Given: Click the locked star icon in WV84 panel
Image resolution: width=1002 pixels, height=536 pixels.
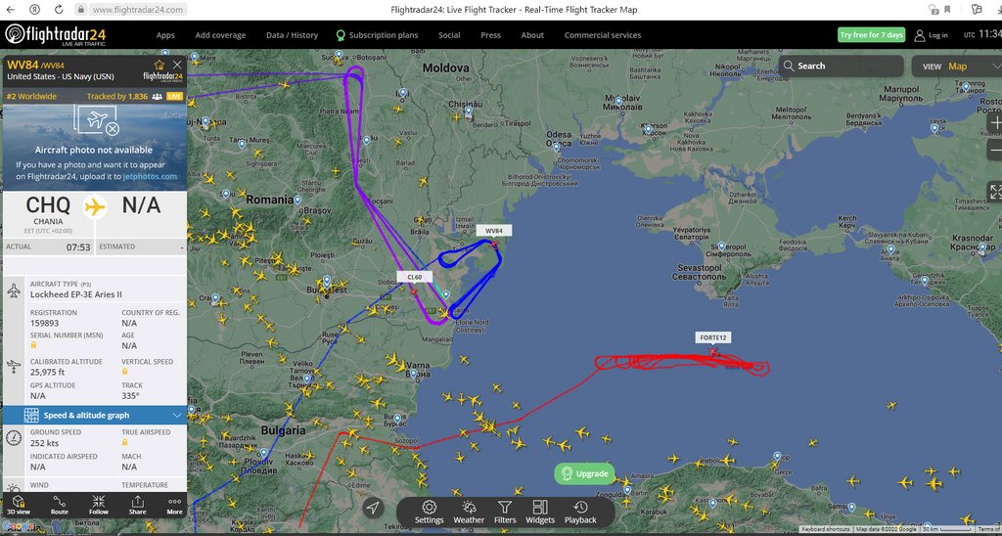Looking at the screenshot, I should (159, 65).
